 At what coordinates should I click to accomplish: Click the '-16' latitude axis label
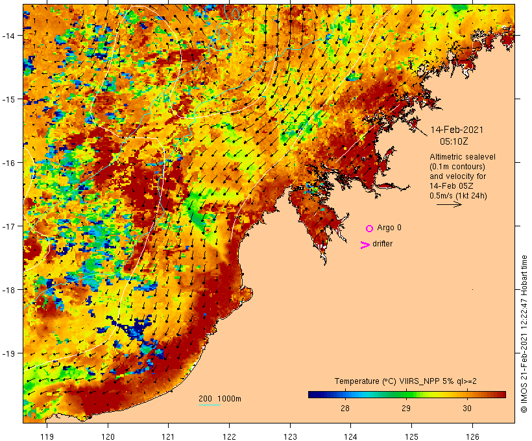(8, 163)
